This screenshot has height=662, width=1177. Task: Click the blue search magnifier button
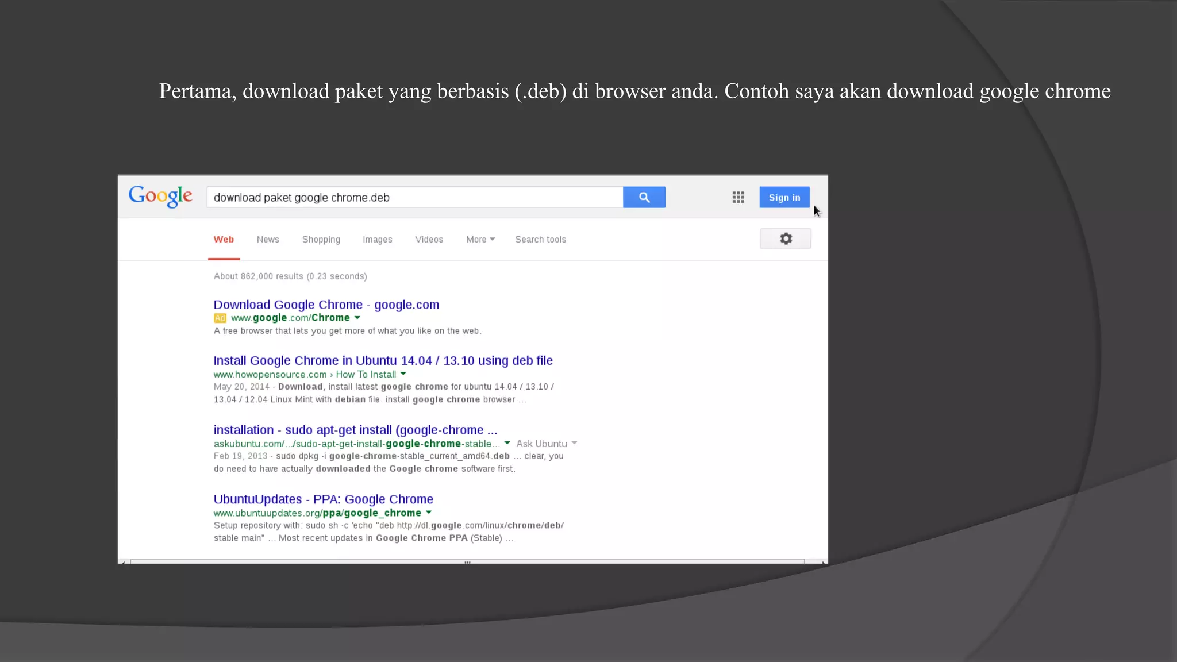[x=644, y=197]
